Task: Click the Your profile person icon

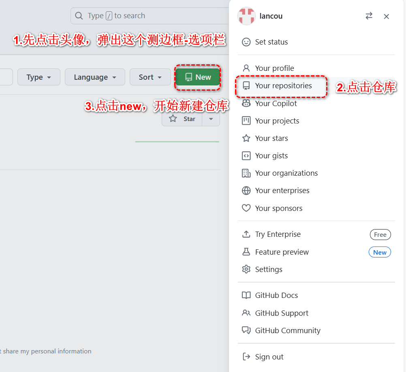Action: (247, 68)
